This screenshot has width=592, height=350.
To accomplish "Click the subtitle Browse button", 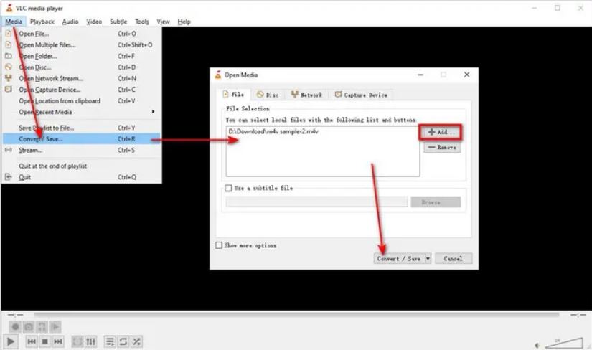I will tap(436, 202).
